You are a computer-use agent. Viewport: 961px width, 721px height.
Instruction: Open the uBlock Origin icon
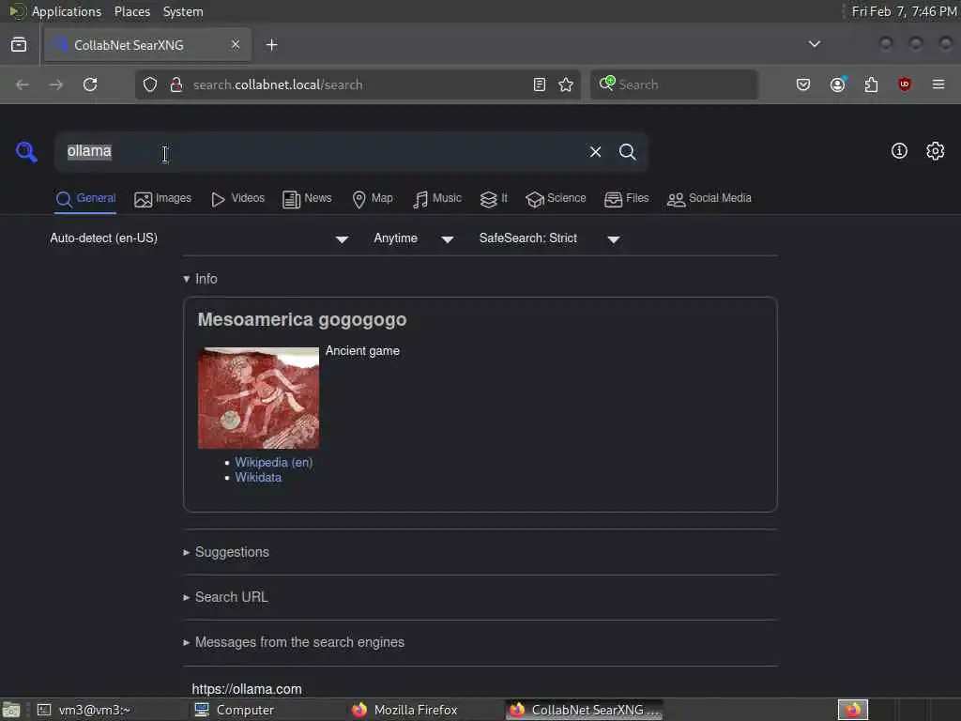pos(905,84)
